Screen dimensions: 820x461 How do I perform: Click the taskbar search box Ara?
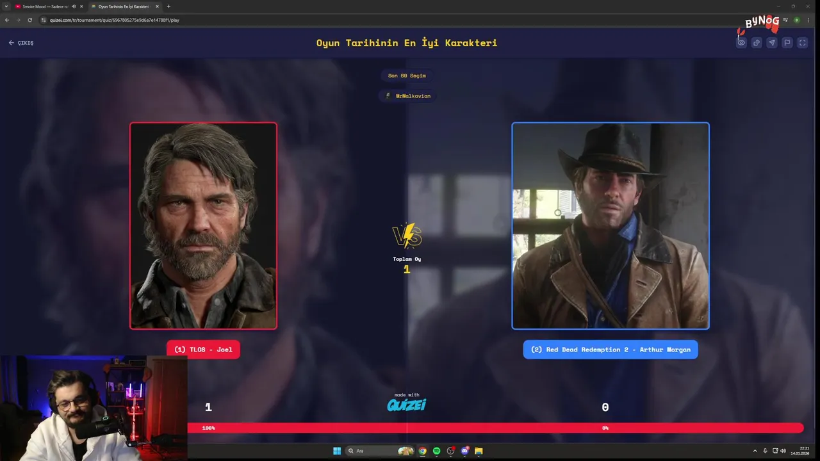[x=381, y=451]
